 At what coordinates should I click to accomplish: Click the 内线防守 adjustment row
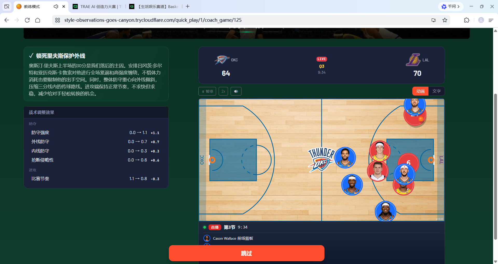[x=96, y=151]
